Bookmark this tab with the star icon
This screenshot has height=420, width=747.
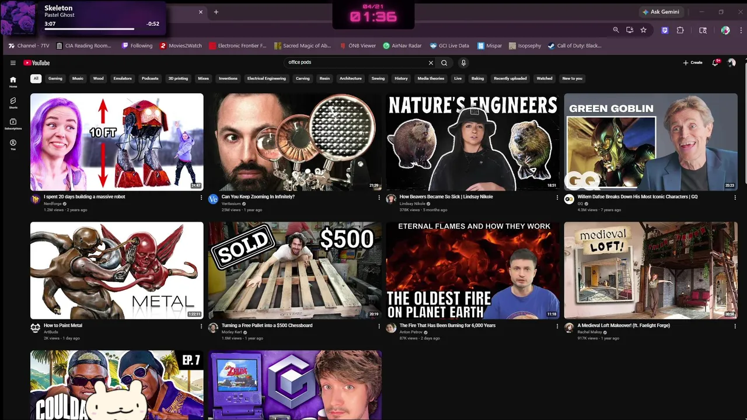643,30
